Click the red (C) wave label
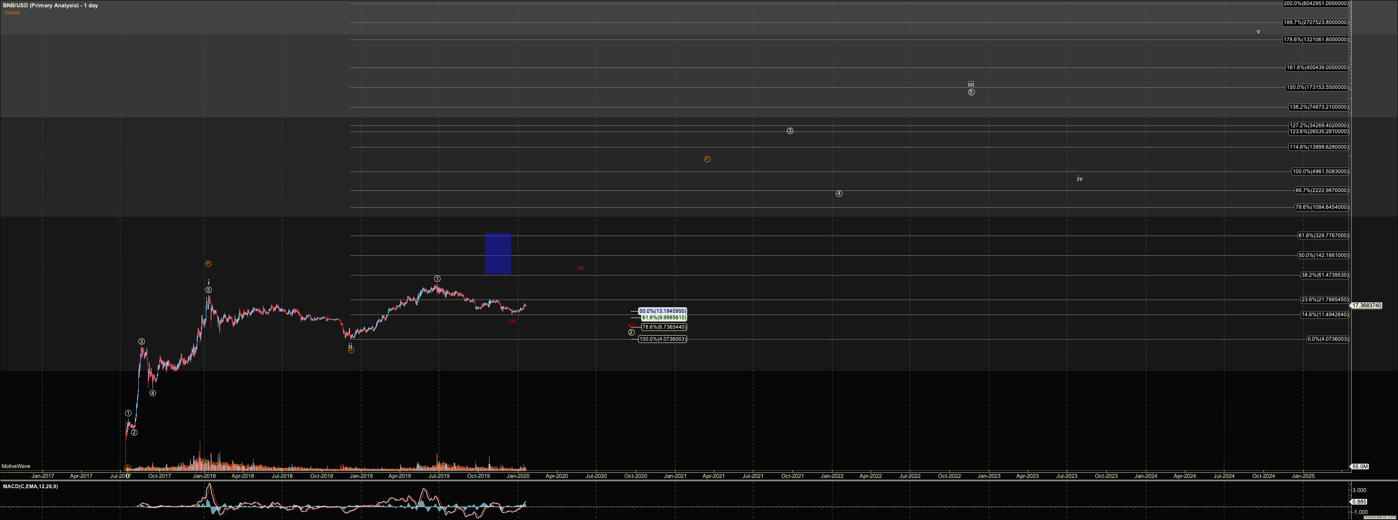1398x520 pixels. pos(631,326)
